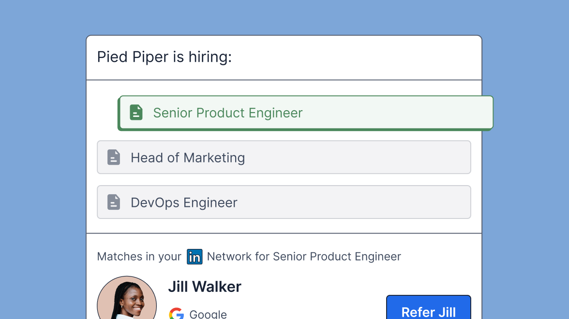Open Jill Walker's profile photo

pos(127,299)
